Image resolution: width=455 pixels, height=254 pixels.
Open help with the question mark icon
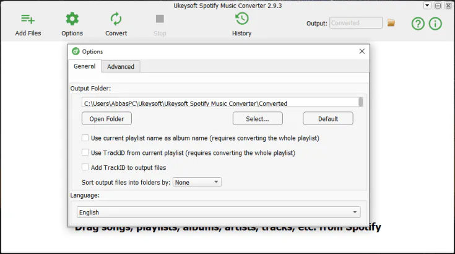(x=418, y=24)
